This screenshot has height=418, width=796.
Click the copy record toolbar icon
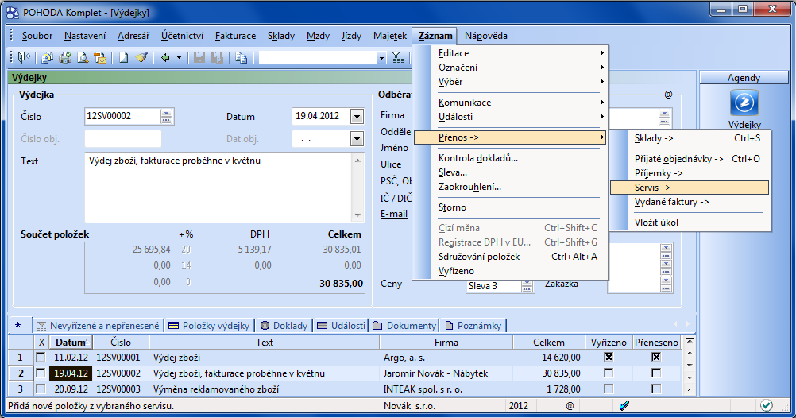pyautogui.click(x=242, y=58)
